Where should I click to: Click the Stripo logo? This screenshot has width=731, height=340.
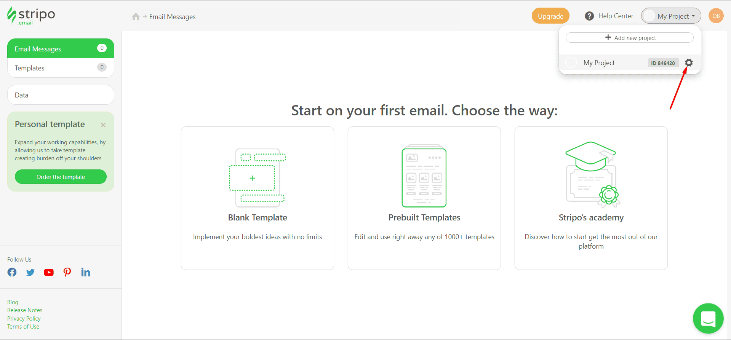[30, 15]
